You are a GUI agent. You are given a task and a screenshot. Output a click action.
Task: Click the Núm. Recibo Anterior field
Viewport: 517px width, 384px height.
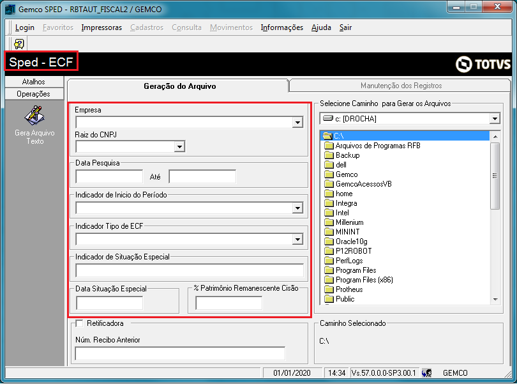click(x=180, y=353)
